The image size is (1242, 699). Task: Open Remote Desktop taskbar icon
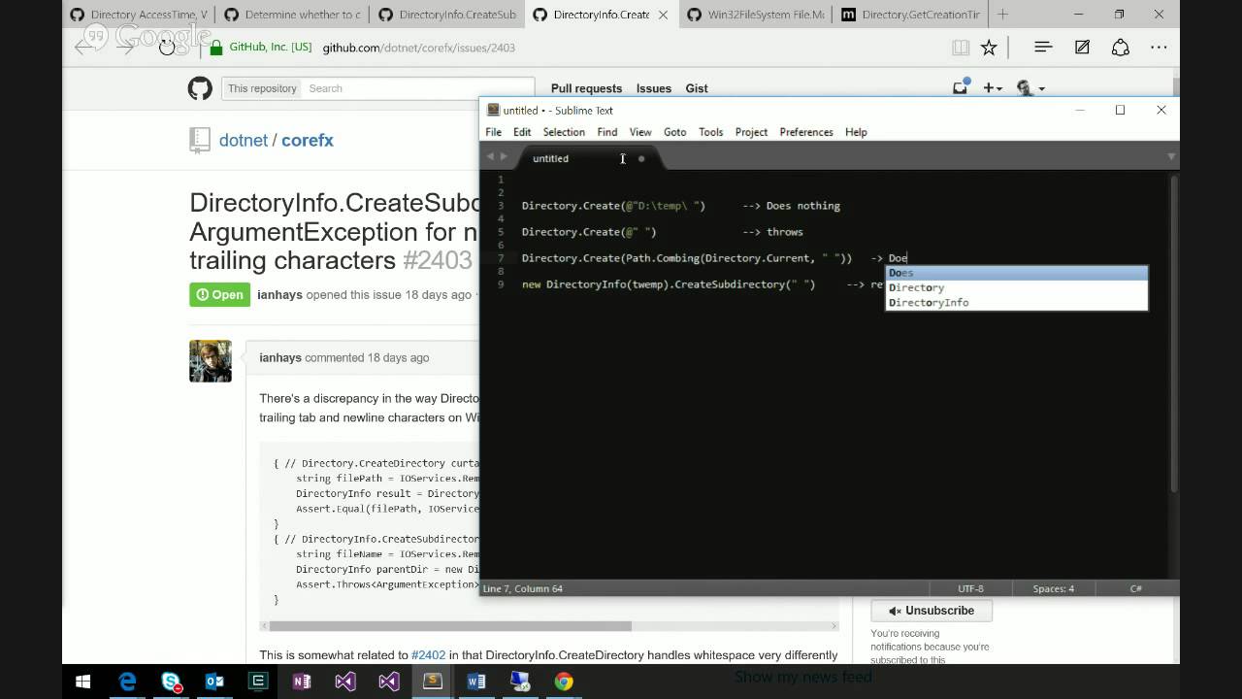coord(520,682)
